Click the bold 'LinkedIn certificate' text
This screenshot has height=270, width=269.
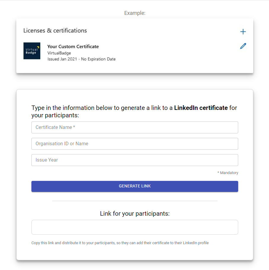(201, 108)
